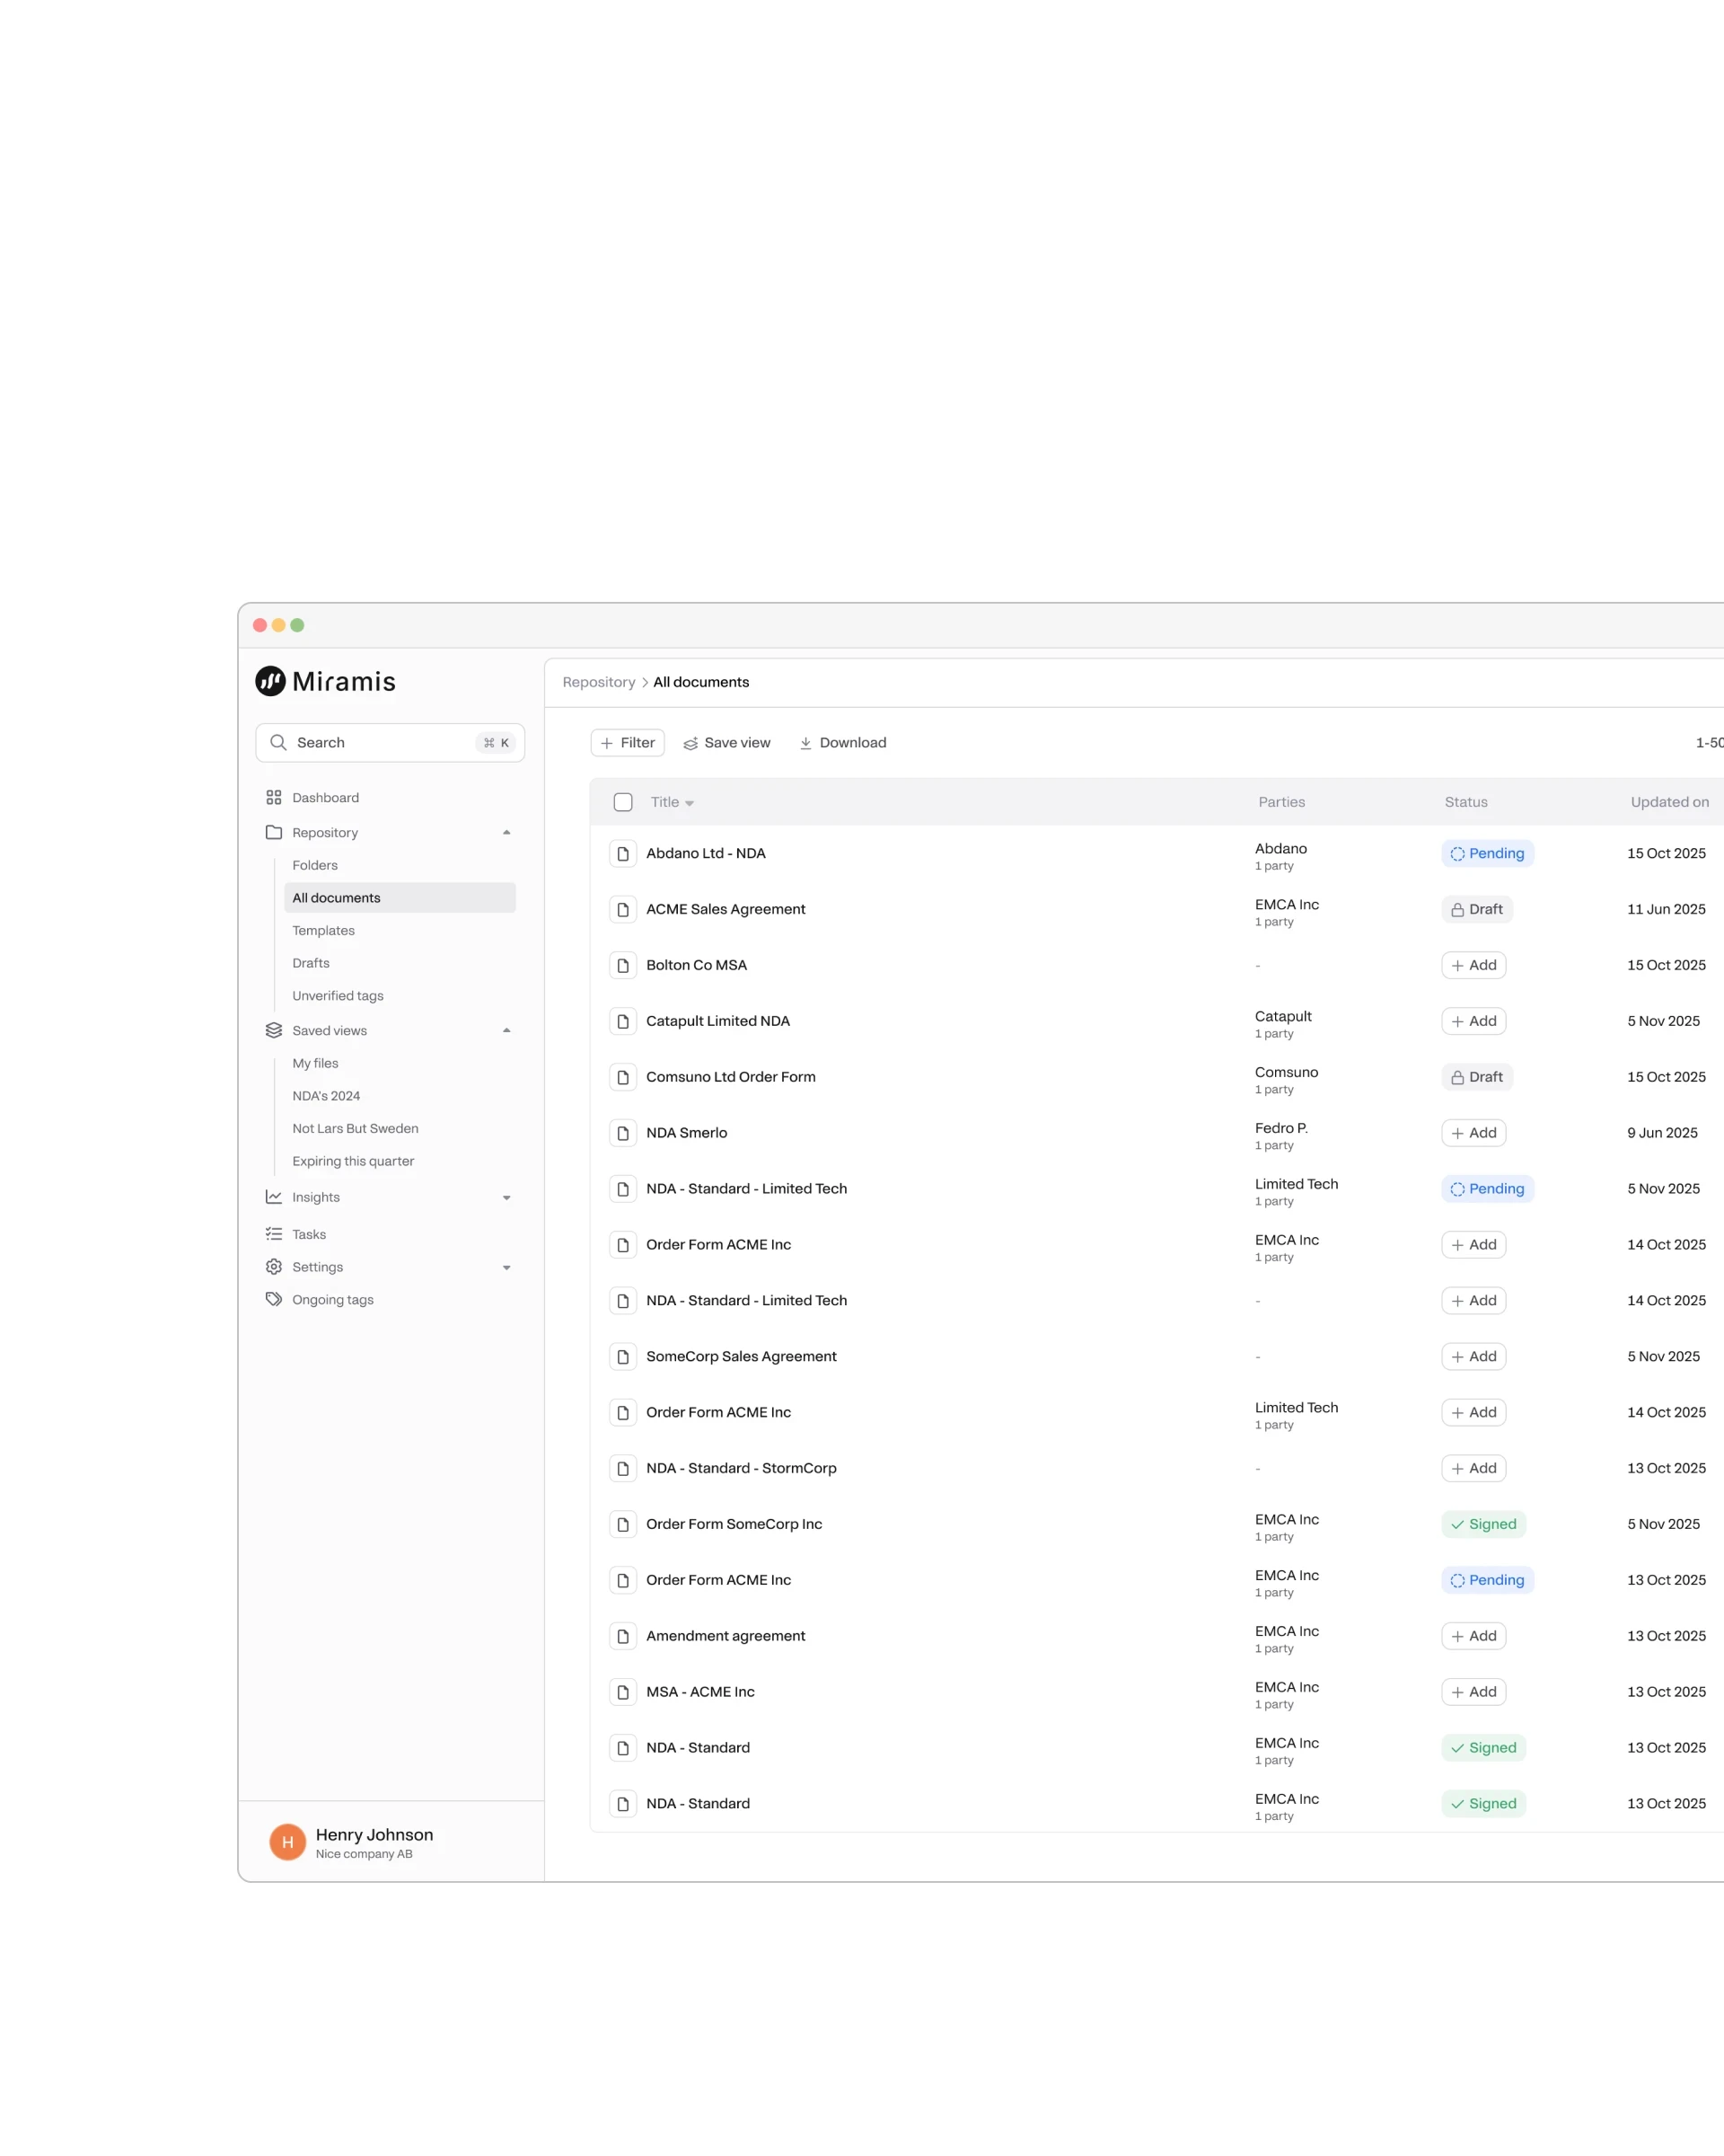The image size is (1724, 2156).
Task: Click into the Search field
Action: coord(380,742)
